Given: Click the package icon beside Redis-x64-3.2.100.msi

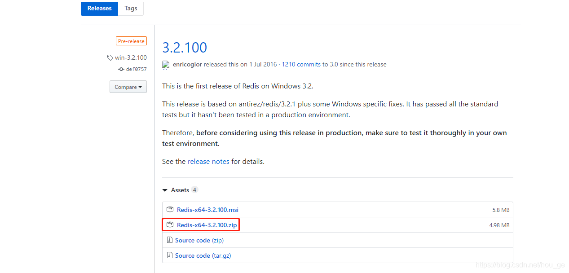Looking at the screenshot, I should pyautogui.click(x=170, y=210).
